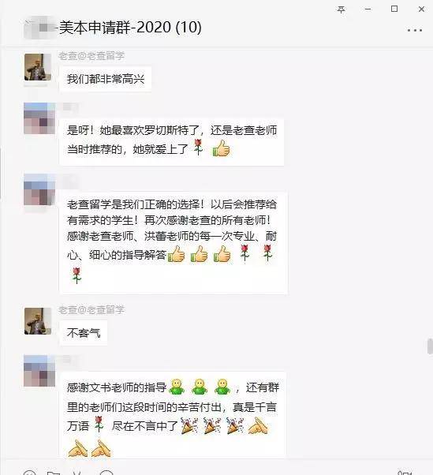Open the three-dot chat info menu
This screenshot has height=475, width=433.
415,30
